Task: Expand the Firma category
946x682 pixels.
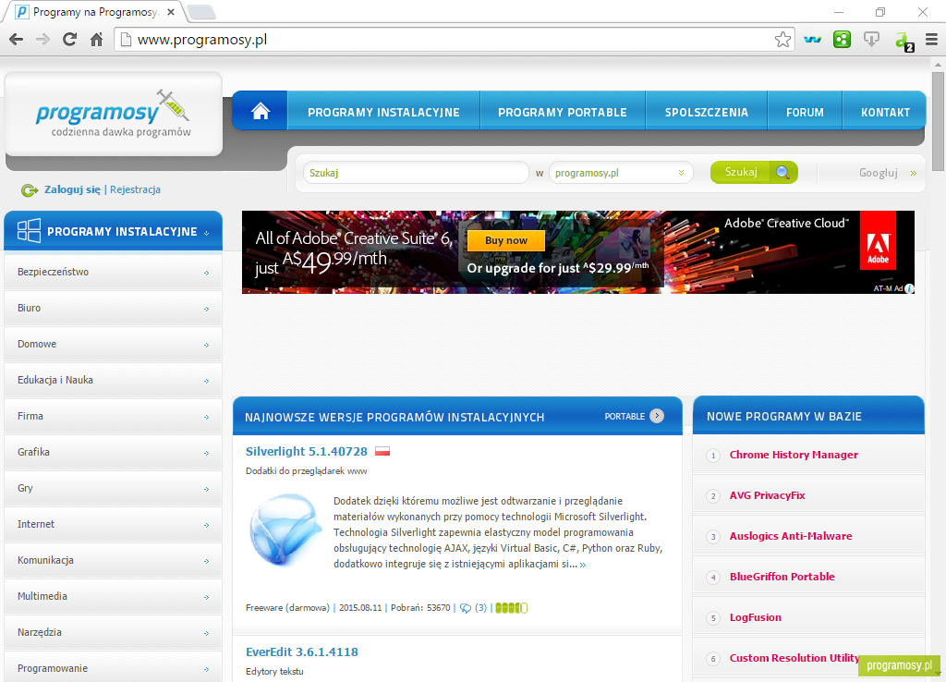Action: click(113, 417)
